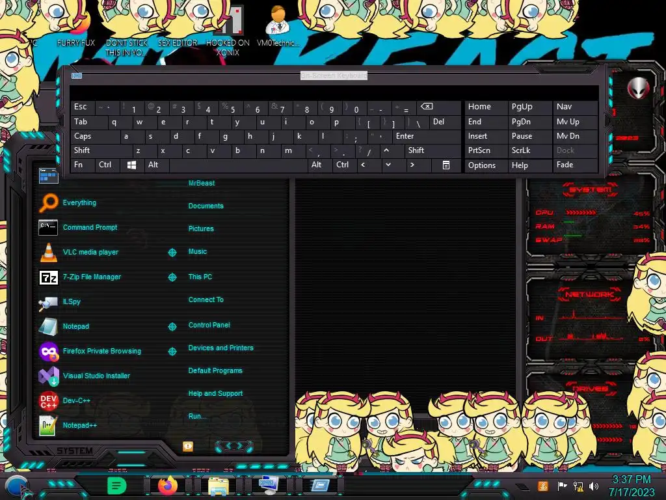
Task: Click the Options key on keyboard
Action: [486, 165]
